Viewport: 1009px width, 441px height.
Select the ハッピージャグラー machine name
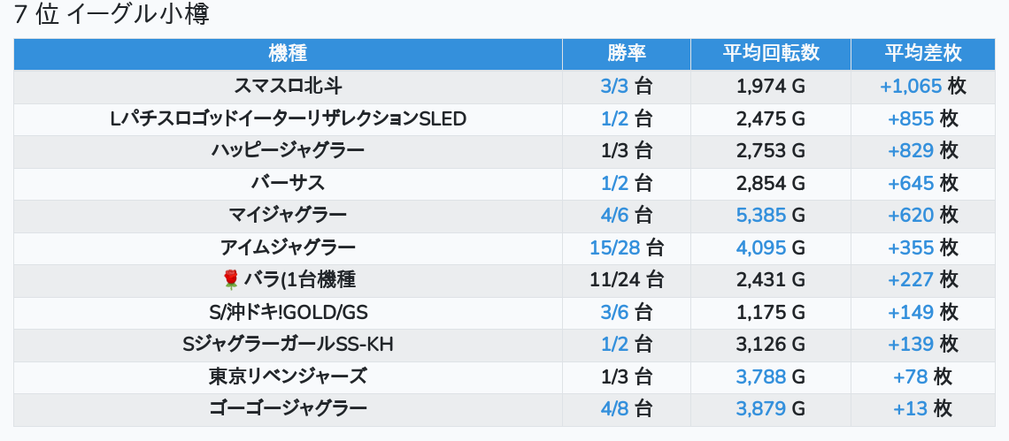pyautogui.click(x=288, y=151)
